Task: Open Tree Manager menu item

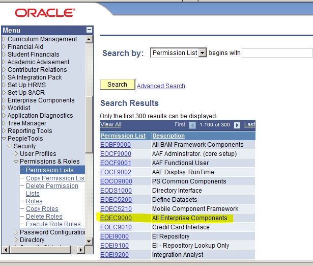Action: tap(27, 123)
